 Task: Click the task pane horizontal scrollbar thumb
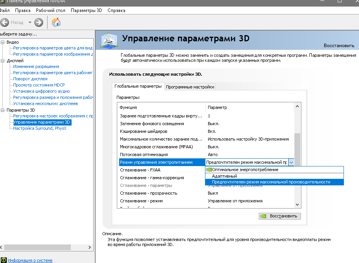38,247
